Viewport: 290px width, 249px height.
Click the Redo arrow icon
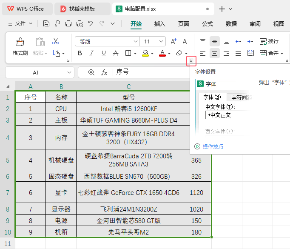(x=102, y=23)
